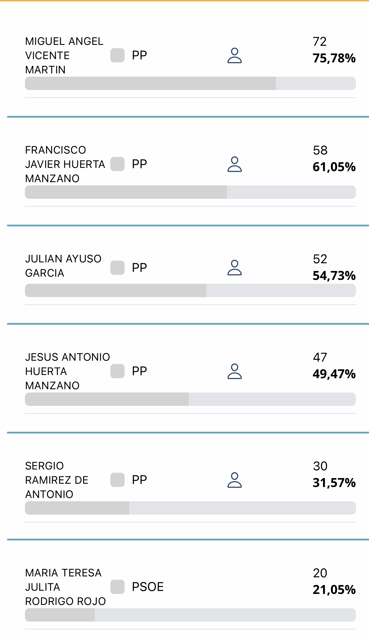The height and width of the screenshot is (640, 369).
Task: Click the party color square next to Miguel Angel Vicente
Action: point(117,56)
